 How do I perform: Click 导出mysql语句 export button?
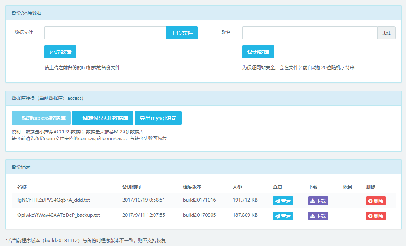point(158,118)
